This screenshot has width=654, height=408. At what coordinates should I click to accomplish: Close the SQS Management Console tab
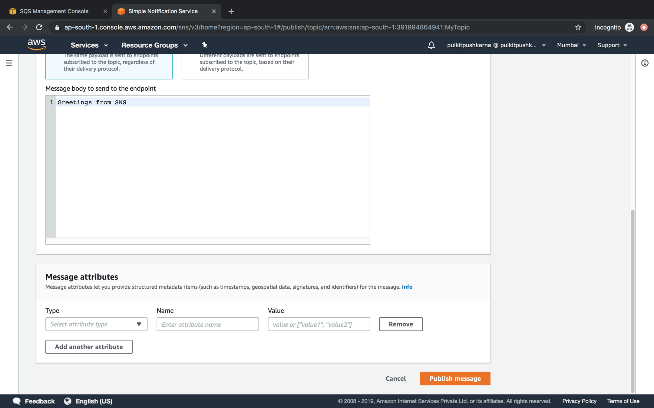pos(105,11)
